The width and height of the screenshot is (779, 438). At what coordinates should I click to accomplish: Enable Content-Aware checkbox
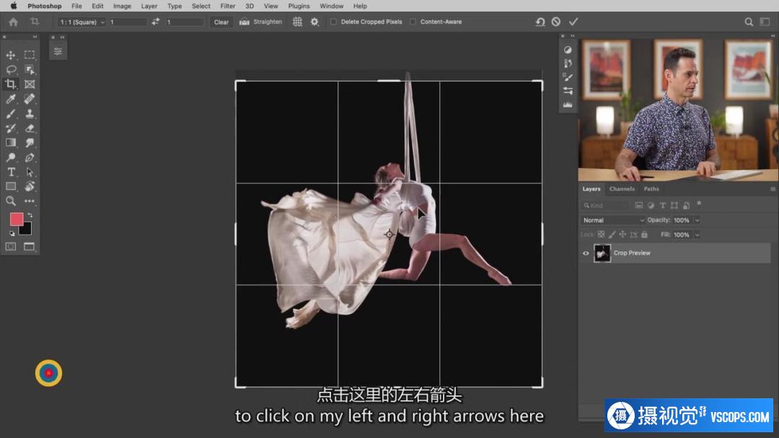click(x=413, y=22)
